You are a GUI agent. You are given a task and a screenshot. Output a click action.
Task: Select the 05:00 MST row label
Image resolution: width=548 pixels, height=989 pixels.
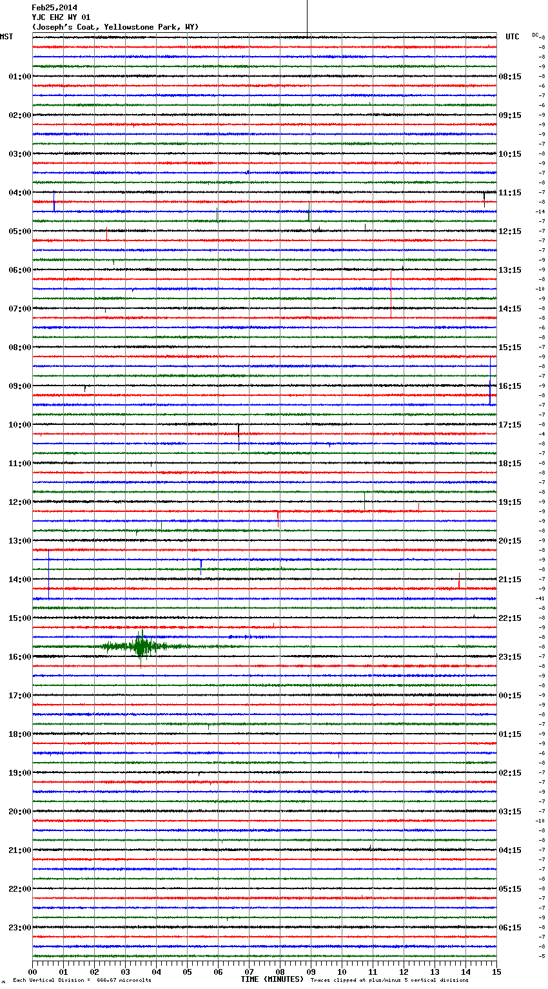pyautogui.click(x=20, y=231)
